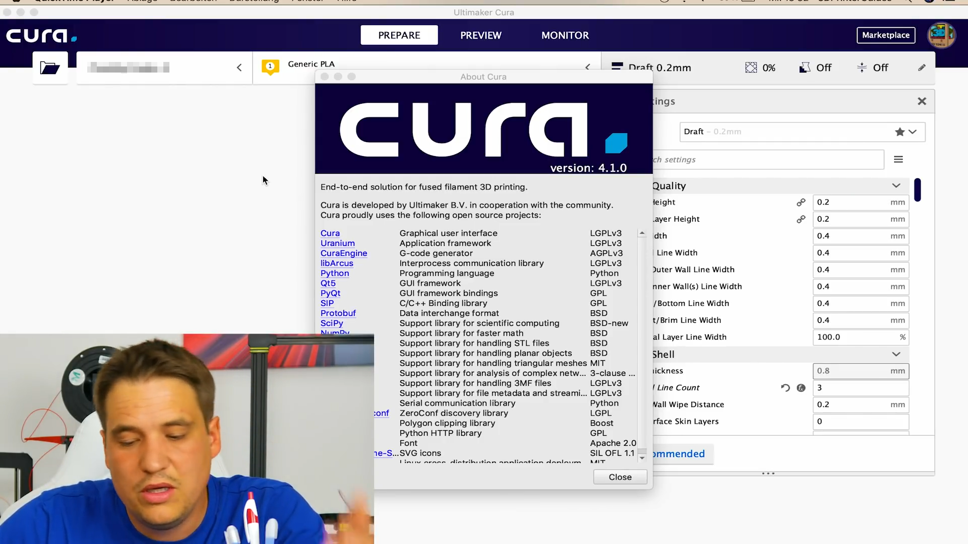
Task: Click About dialog scrollbar up arrow
Action: coord(642,233)
